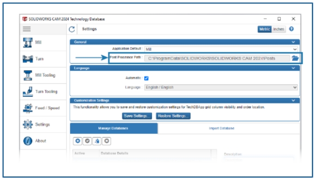The width and height of the screenshot is (316, 181).
Task: Open the Feed / Speed icon
Action: (x=28, y=108)
